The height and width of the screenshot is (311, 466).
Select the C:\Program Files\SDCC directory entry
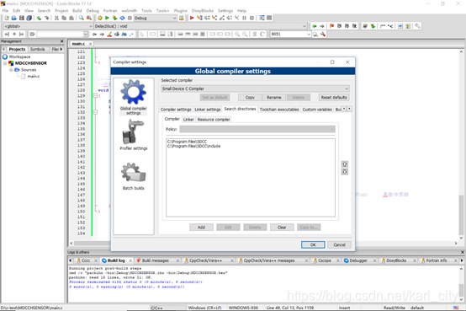[187, 142]
